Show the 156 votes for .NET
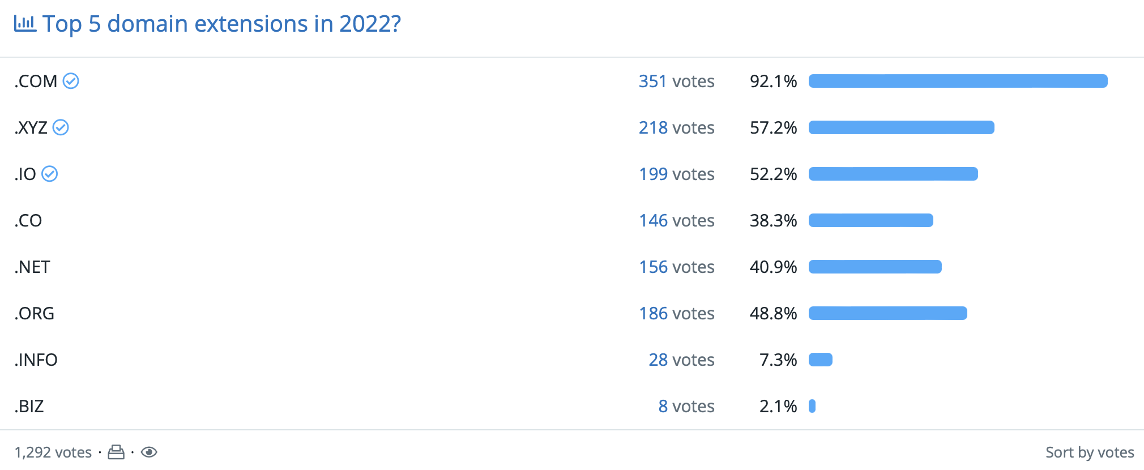Screen dimensions: 1144x470 click(x=676, y=267)
